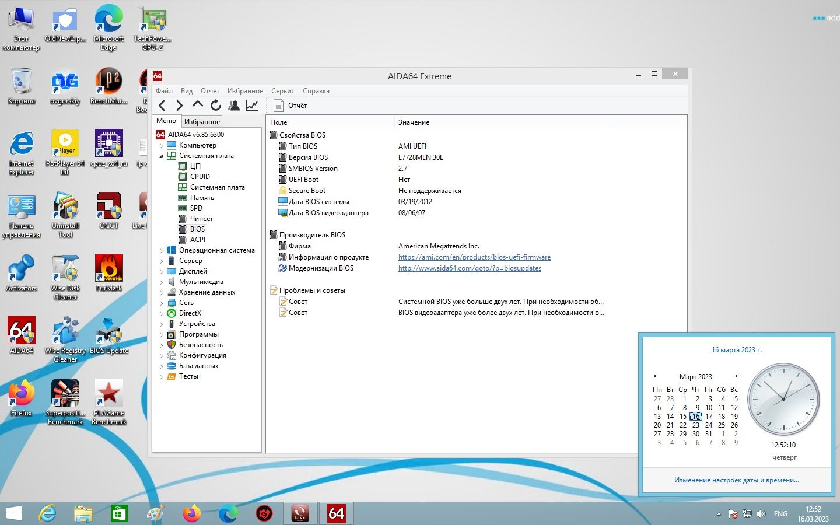Go forward with the AIDA64 Forward arrow

[180, 106]
